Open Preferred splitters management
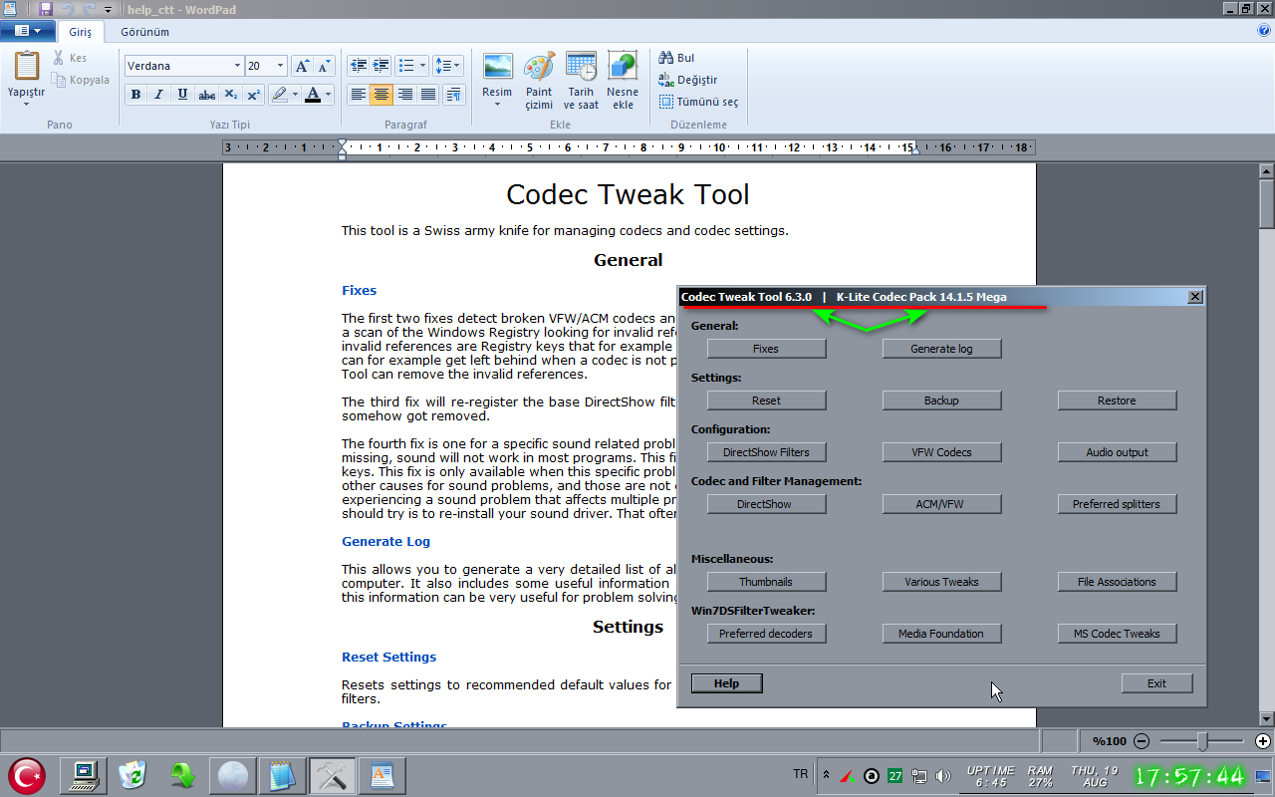Viewport: 1275px width, 797px height. 1117,504
